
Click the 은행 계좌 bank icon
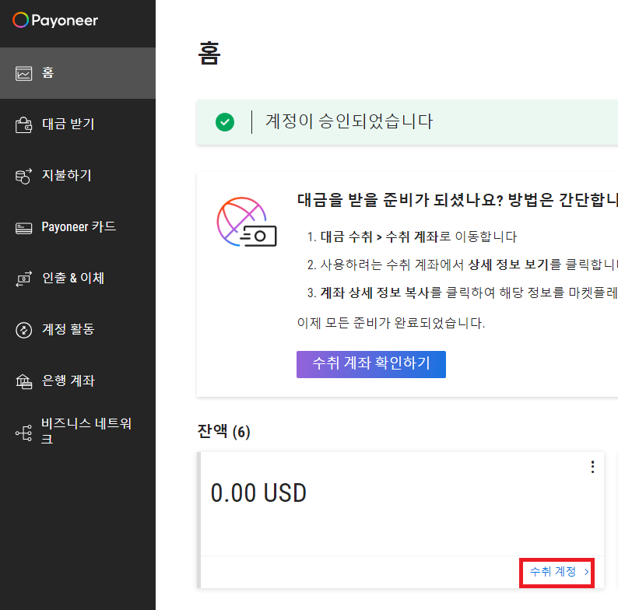coord(23,381)
